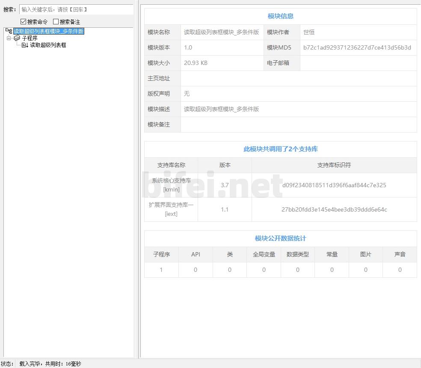This screenshot has height=368, width=421.
Task: Click the module root tree structure icon
Action: pos(9,31)
